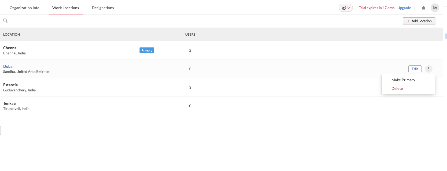Screen dimensions: 447x171
Task: Click the search magnifier icon
Action: [x=5, y=21]
